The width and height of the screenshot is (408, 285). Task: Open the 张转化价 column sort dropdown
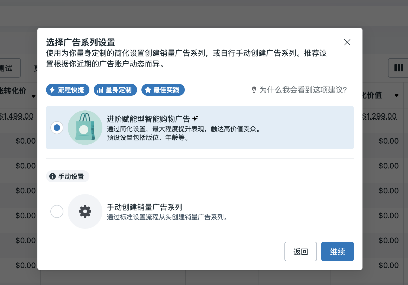click(34, 96)
